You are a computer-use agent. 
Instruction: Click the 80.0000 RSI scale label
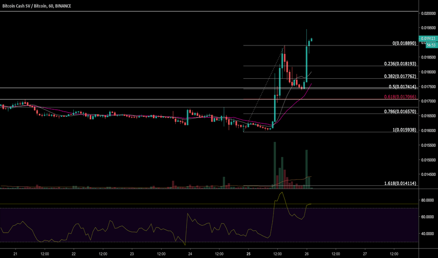[427, 200]
